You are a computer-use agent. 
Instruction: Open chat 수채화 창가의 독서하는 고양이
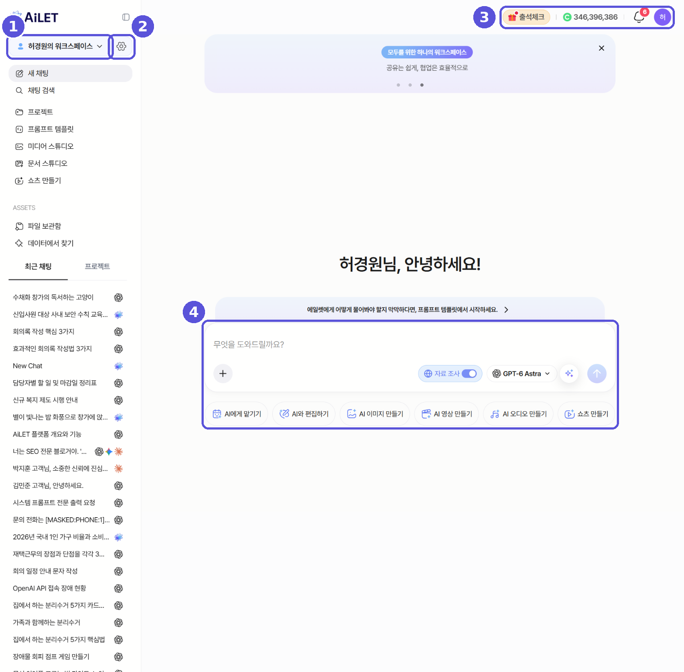(x=68, y=297)
